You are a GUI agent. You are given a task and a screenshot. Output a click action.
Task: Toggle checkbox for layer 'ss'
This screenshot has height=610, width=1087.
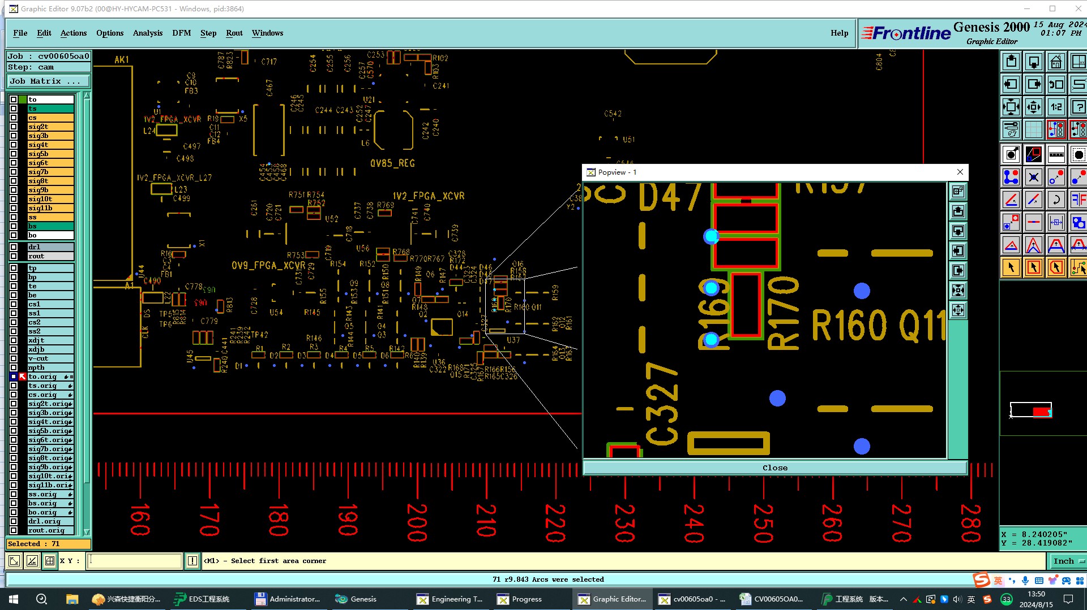point(14,217)
